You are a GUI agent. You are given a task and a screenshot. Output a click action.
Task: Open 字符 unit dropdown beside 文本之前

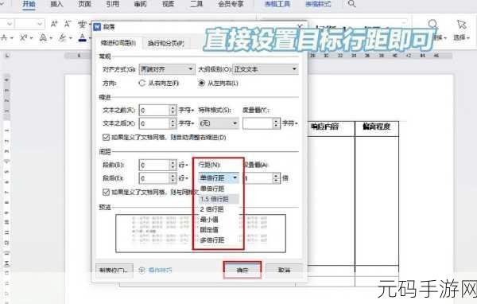pyautogui.click(x=187, y=110)
